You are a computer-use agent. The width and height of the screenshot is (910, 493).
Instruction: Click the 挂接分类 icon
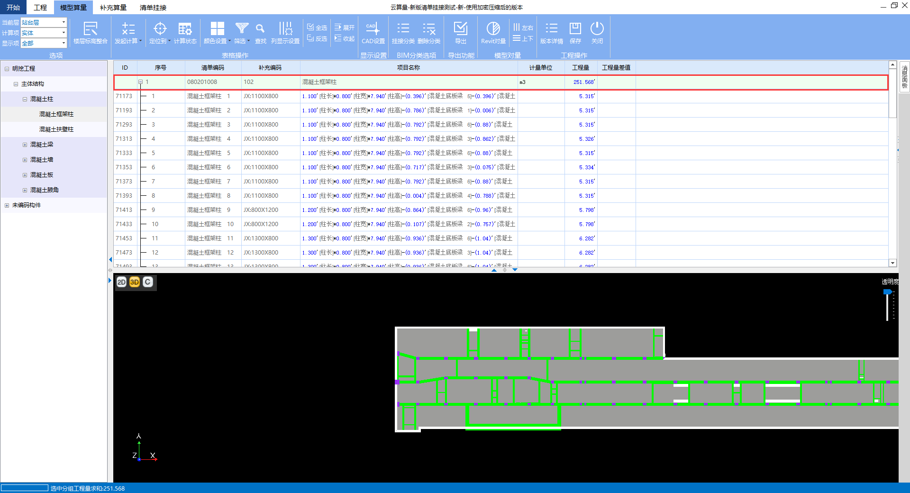click(x=403, y=32)
